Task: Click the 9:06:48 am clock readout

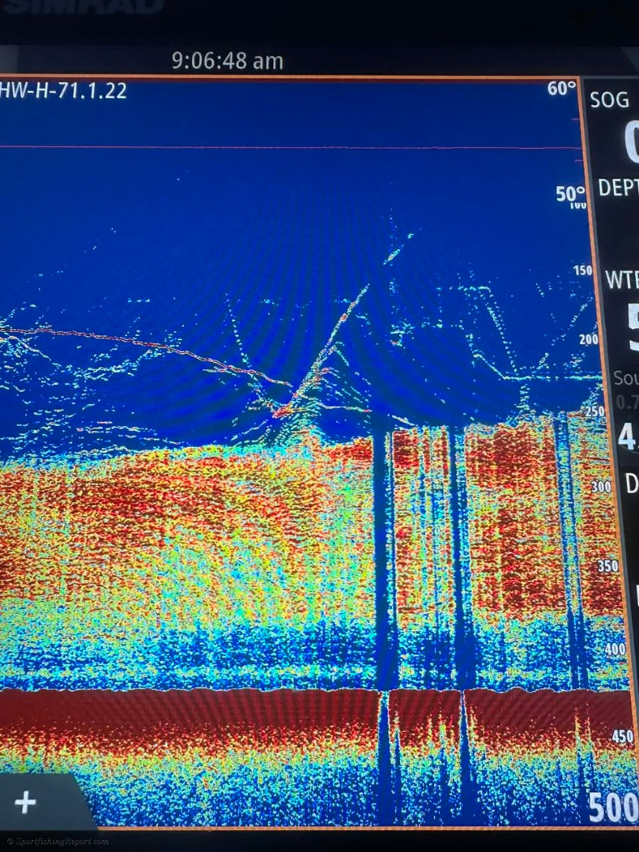Action: pyautogui.click(x=227, y=62)
